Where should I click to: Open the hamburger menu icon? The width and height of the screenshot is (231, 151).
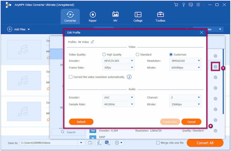(198, 5)
